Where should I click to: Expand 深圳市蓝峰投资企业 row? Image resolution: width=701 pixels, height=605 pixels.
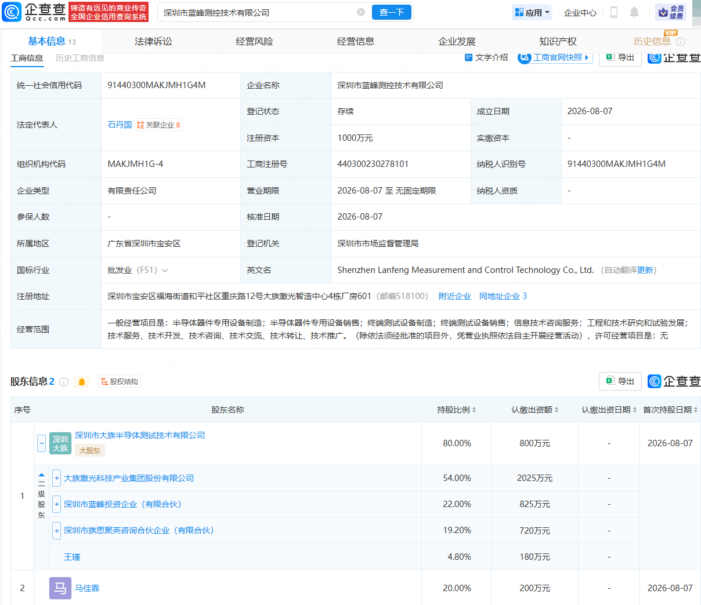tap(56, 504)
